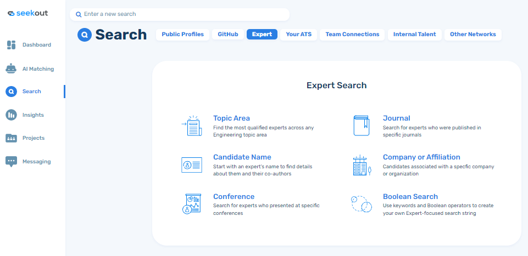Click the SeekOut logo
Image resolution: width=528 pixels, height=256 pixels.
[27, 13]
